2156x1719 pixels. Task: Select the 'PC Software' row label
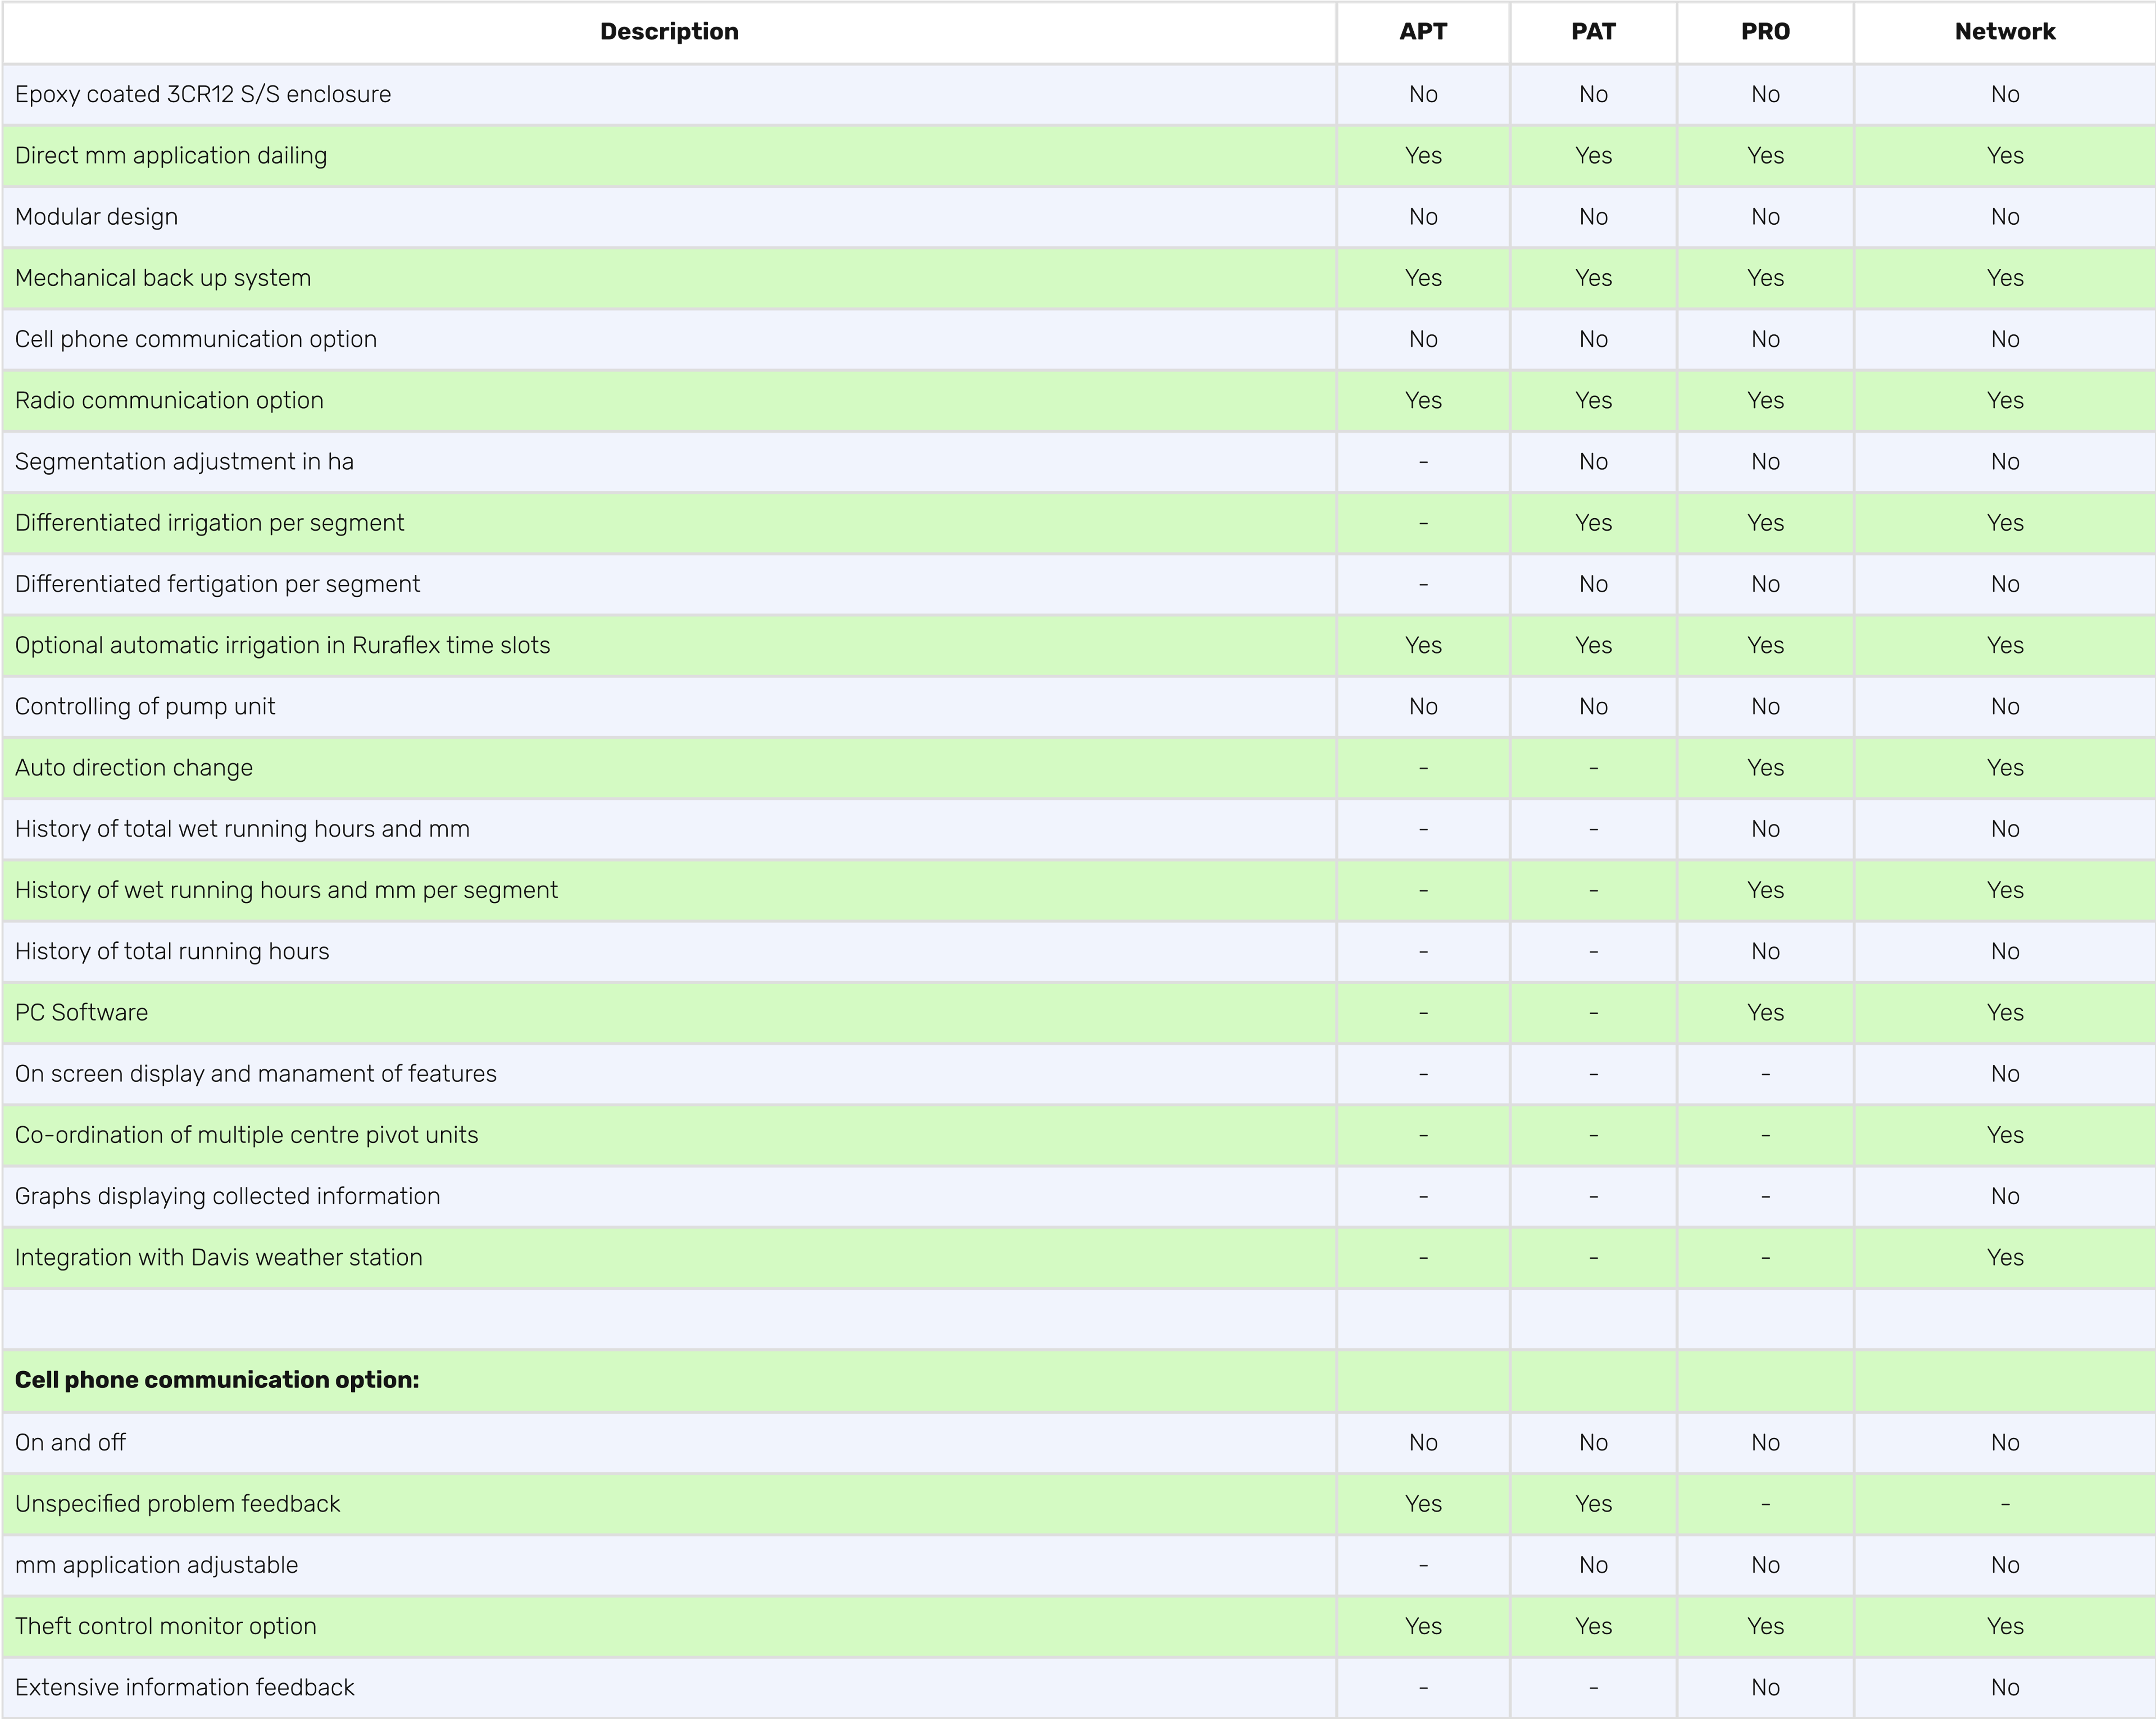coord(81,1012)
